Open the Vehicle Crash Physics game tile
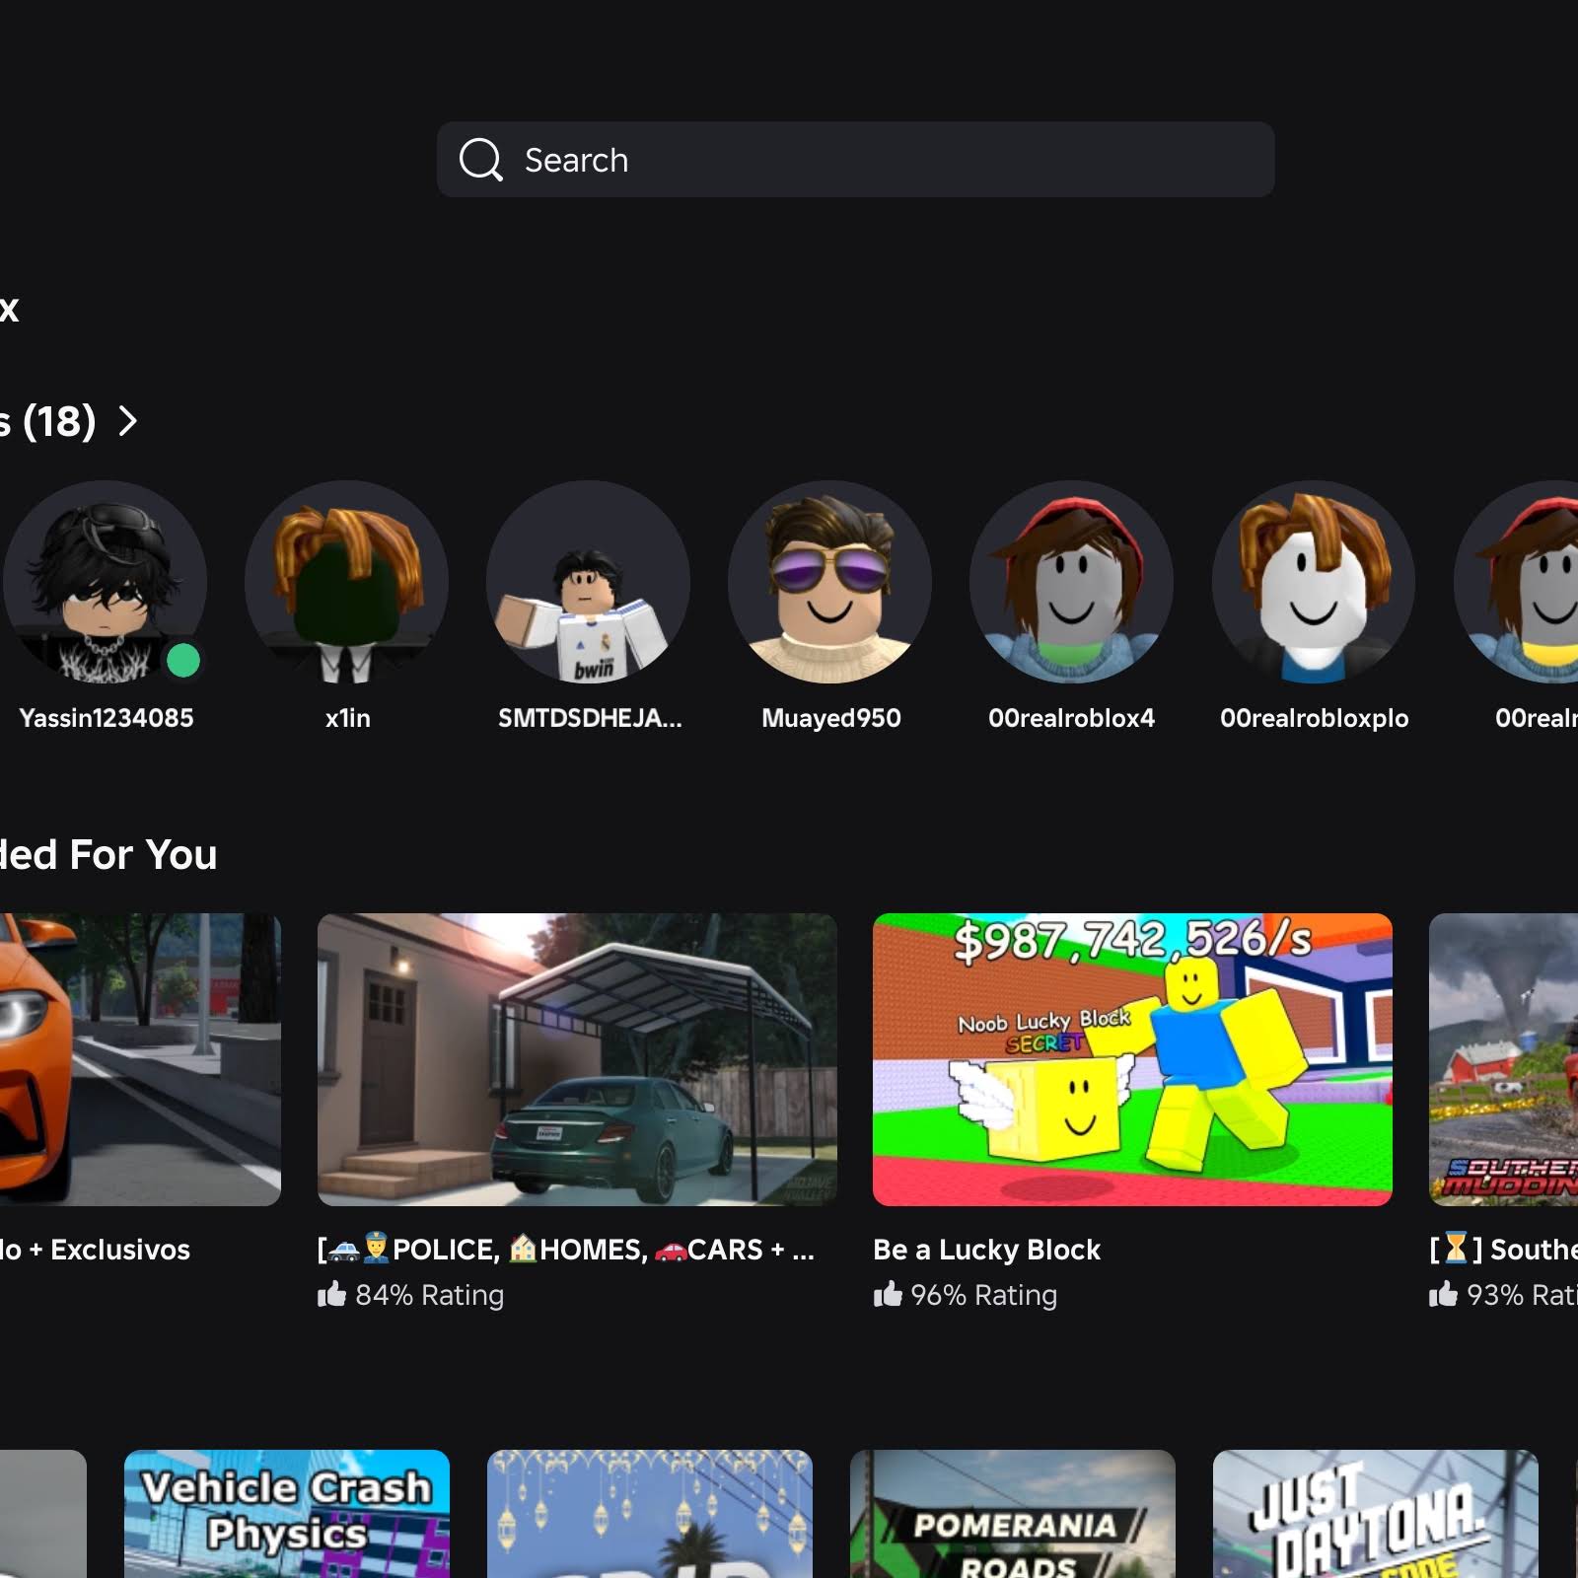1578x1578 pixels. click(x=287, y=1514)
